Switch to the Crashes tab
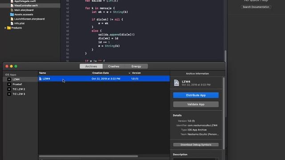 [x=114, y=66]
